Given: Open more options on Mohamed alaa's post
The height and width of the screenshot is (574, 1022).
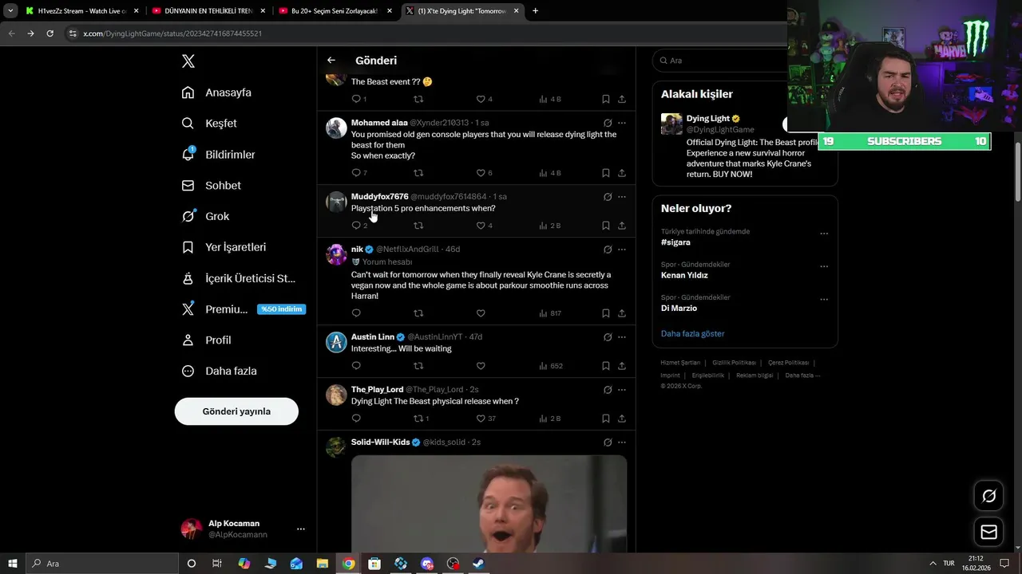Looking at the screenshot, I should coord(622,123).
